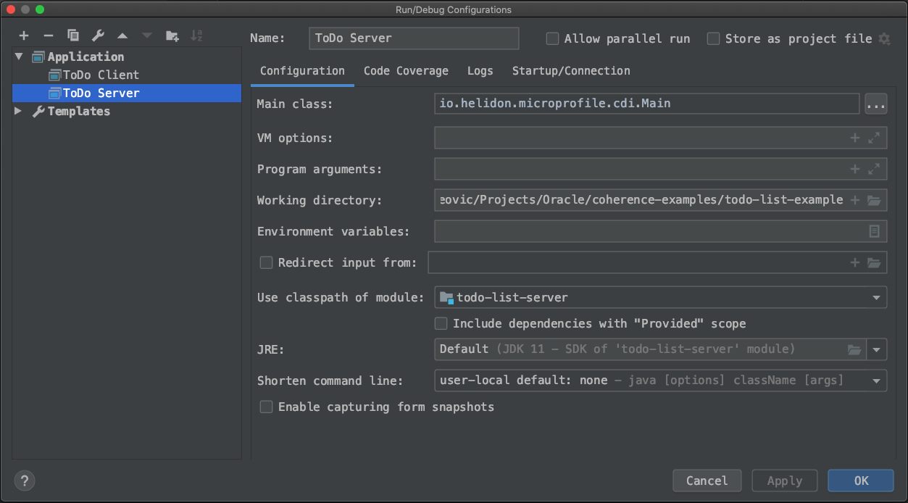Open the help dialog
Screen dimensions: 908x503
coord(24,481)
